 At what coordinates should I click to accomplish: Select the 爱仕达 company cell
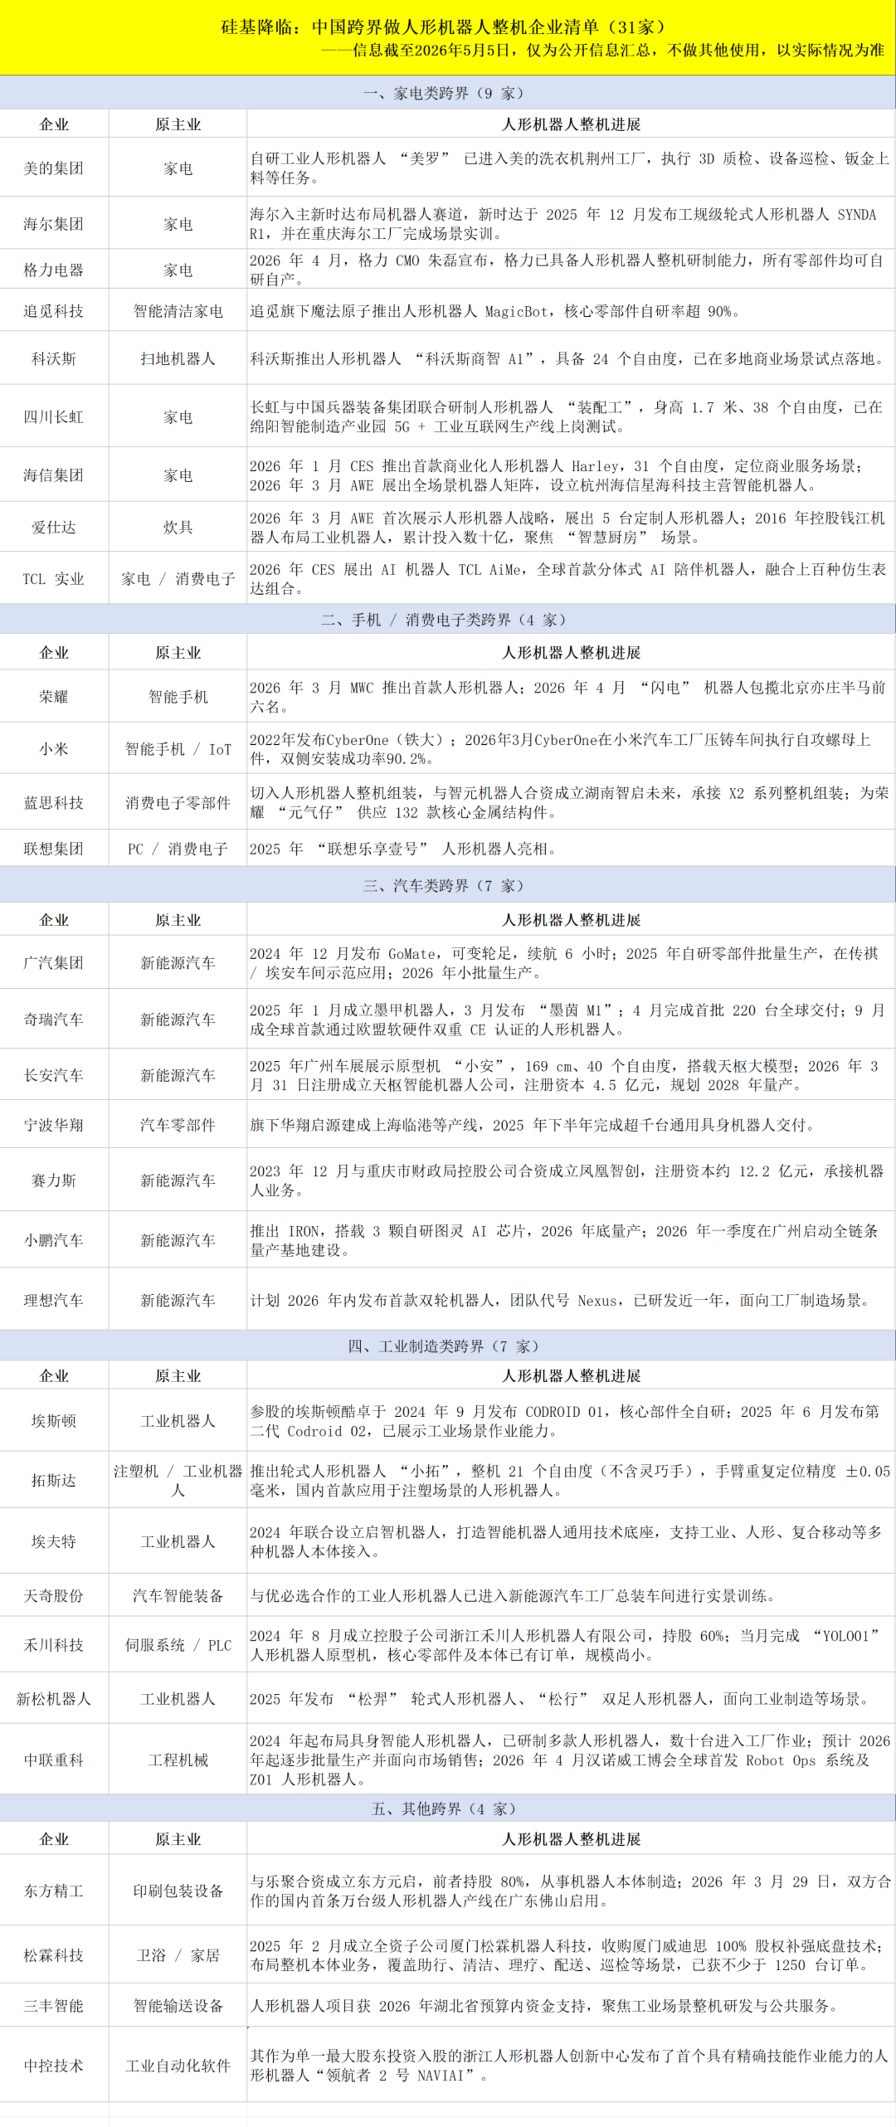pos(54,528)
